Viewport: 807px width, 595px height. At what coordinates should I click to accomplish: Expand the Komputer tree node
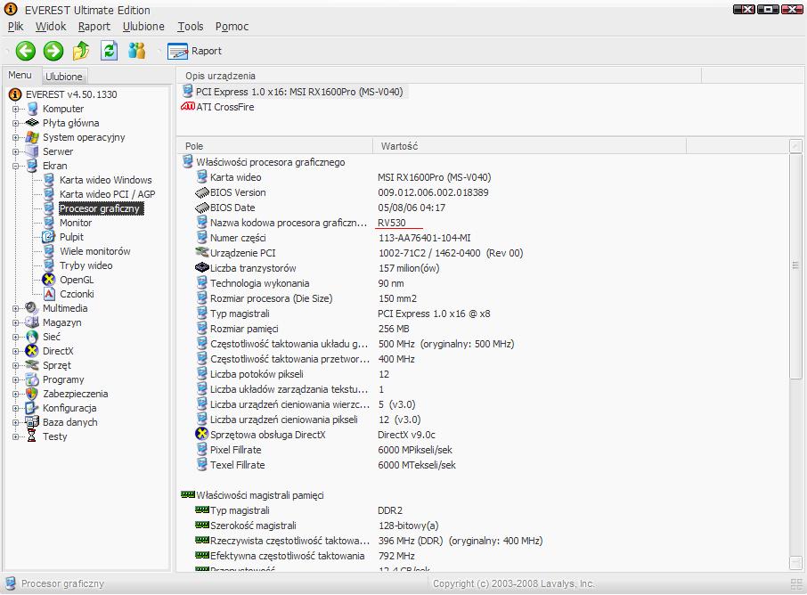15,110
